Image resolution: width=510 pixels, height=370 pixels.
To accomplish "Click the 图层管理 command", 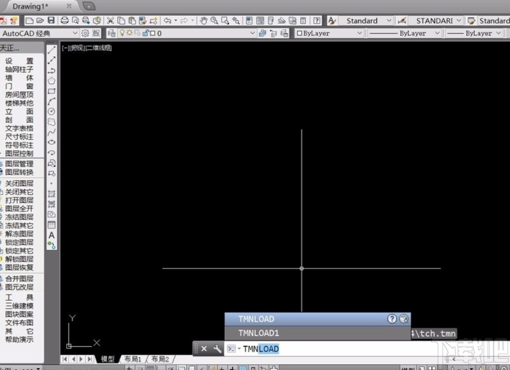I will pos(19,164).
